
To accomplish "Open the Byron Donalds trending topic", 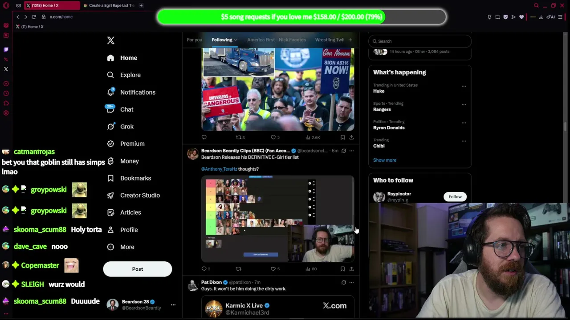I will pos(389,128).
